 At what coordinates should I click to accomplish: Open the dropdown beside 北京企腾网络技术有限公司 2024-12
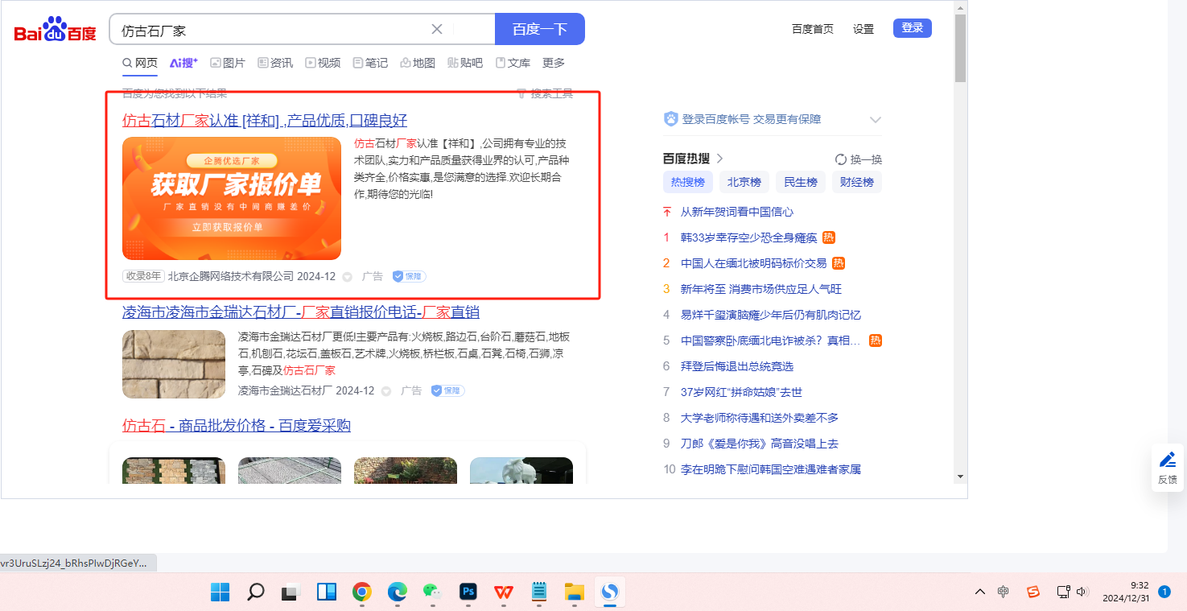point(348,277)
